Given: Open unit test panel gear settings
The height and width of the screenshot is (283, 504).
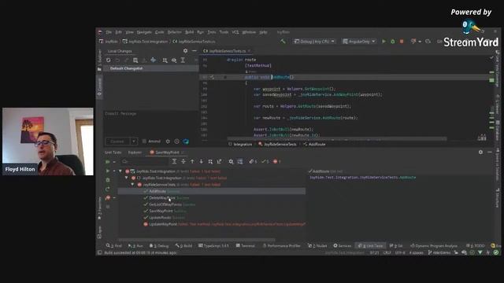Looking at the screenshot, I should (x=480, y=152).
